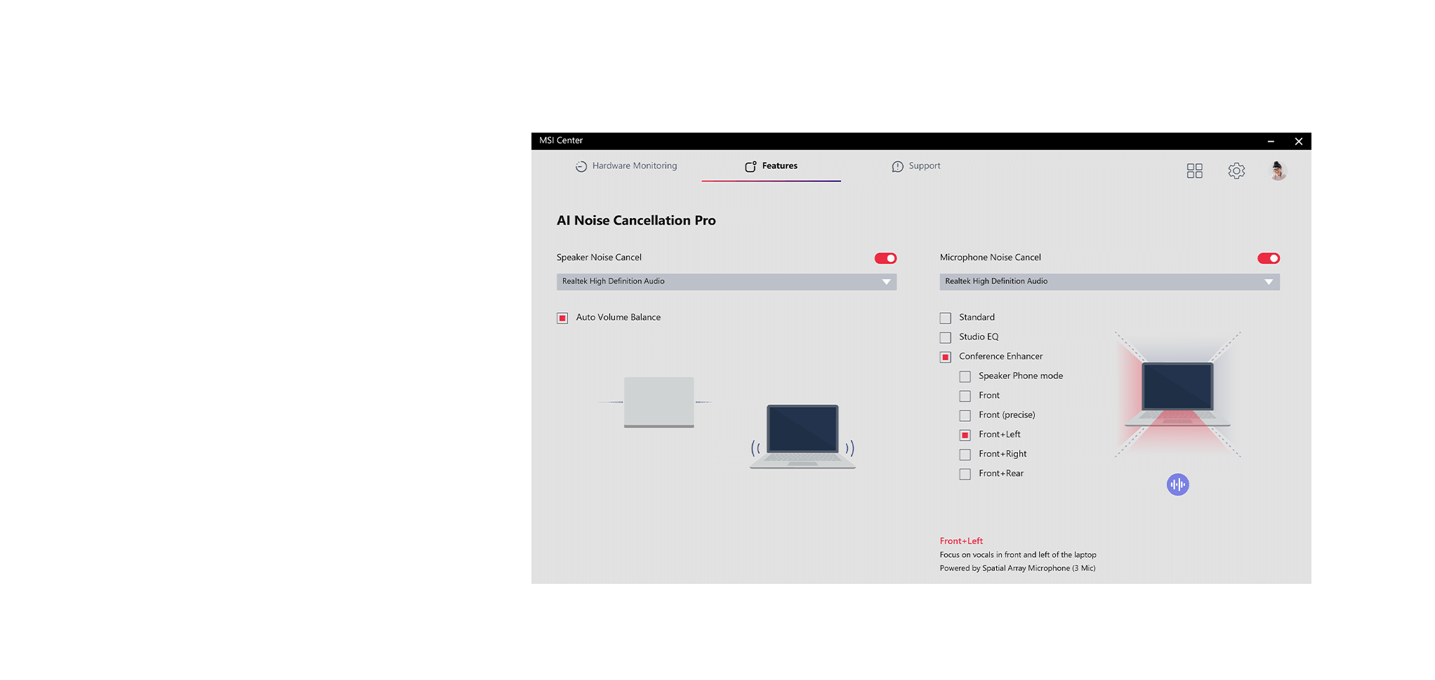This screenshot has width=1435, height=680.
Task: Click the speaker laptop illustration
Action: 802,436
